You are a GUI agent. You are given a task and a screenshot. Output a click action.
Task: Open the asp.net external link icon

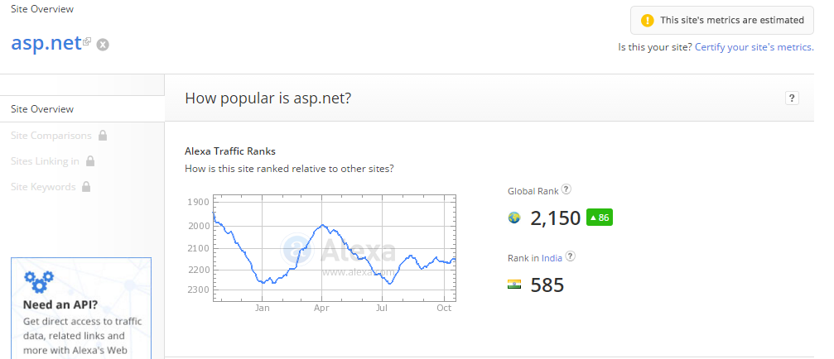click(87, 41)
